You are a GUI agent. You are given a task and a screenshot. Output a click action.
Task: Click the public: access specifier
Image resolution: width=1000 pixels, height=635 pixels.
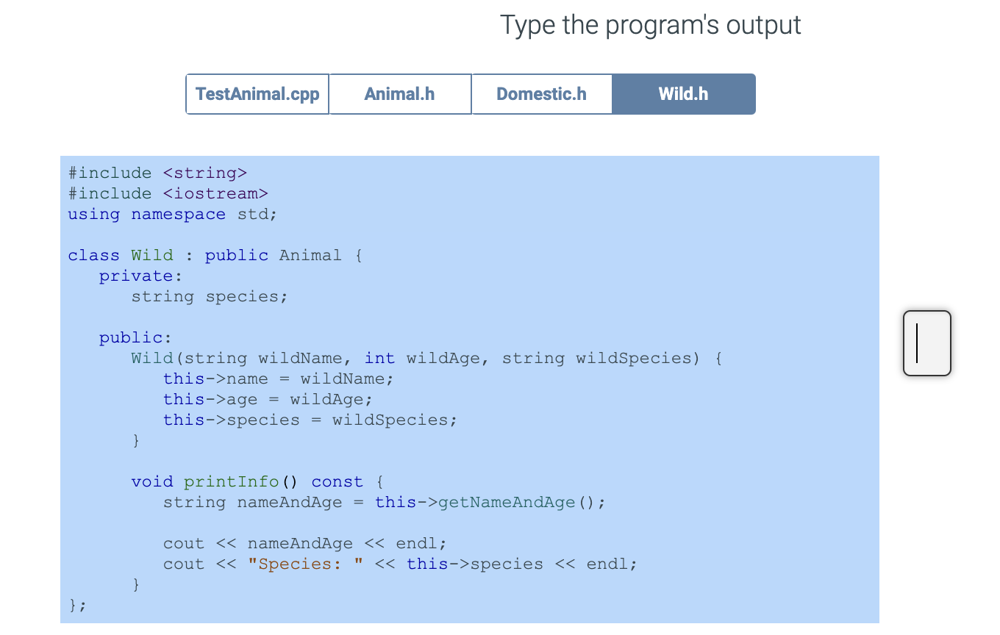pyautogui.click(x=133, y=337)
